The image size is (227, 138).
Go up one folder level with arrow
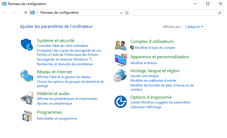click(x=26, y=13)
